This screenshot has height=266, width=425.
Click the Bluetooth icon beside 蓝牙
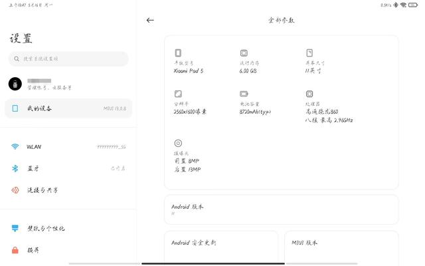tap(15, 168)
